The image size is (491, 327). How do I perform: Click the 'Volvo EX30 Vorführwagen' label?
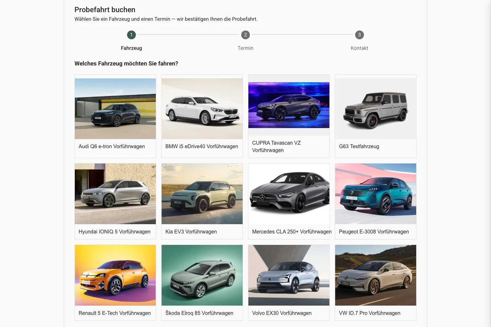point(282,313)
